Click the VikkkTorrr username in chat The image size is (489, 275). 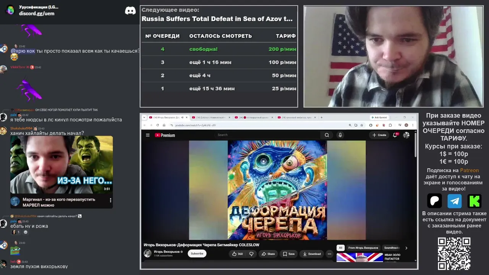click(x=18, y=67)
